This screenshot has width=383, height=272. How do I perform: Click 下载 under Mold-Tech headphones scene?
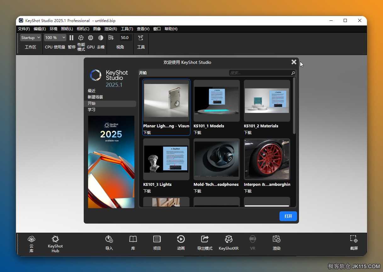[197, 191]
